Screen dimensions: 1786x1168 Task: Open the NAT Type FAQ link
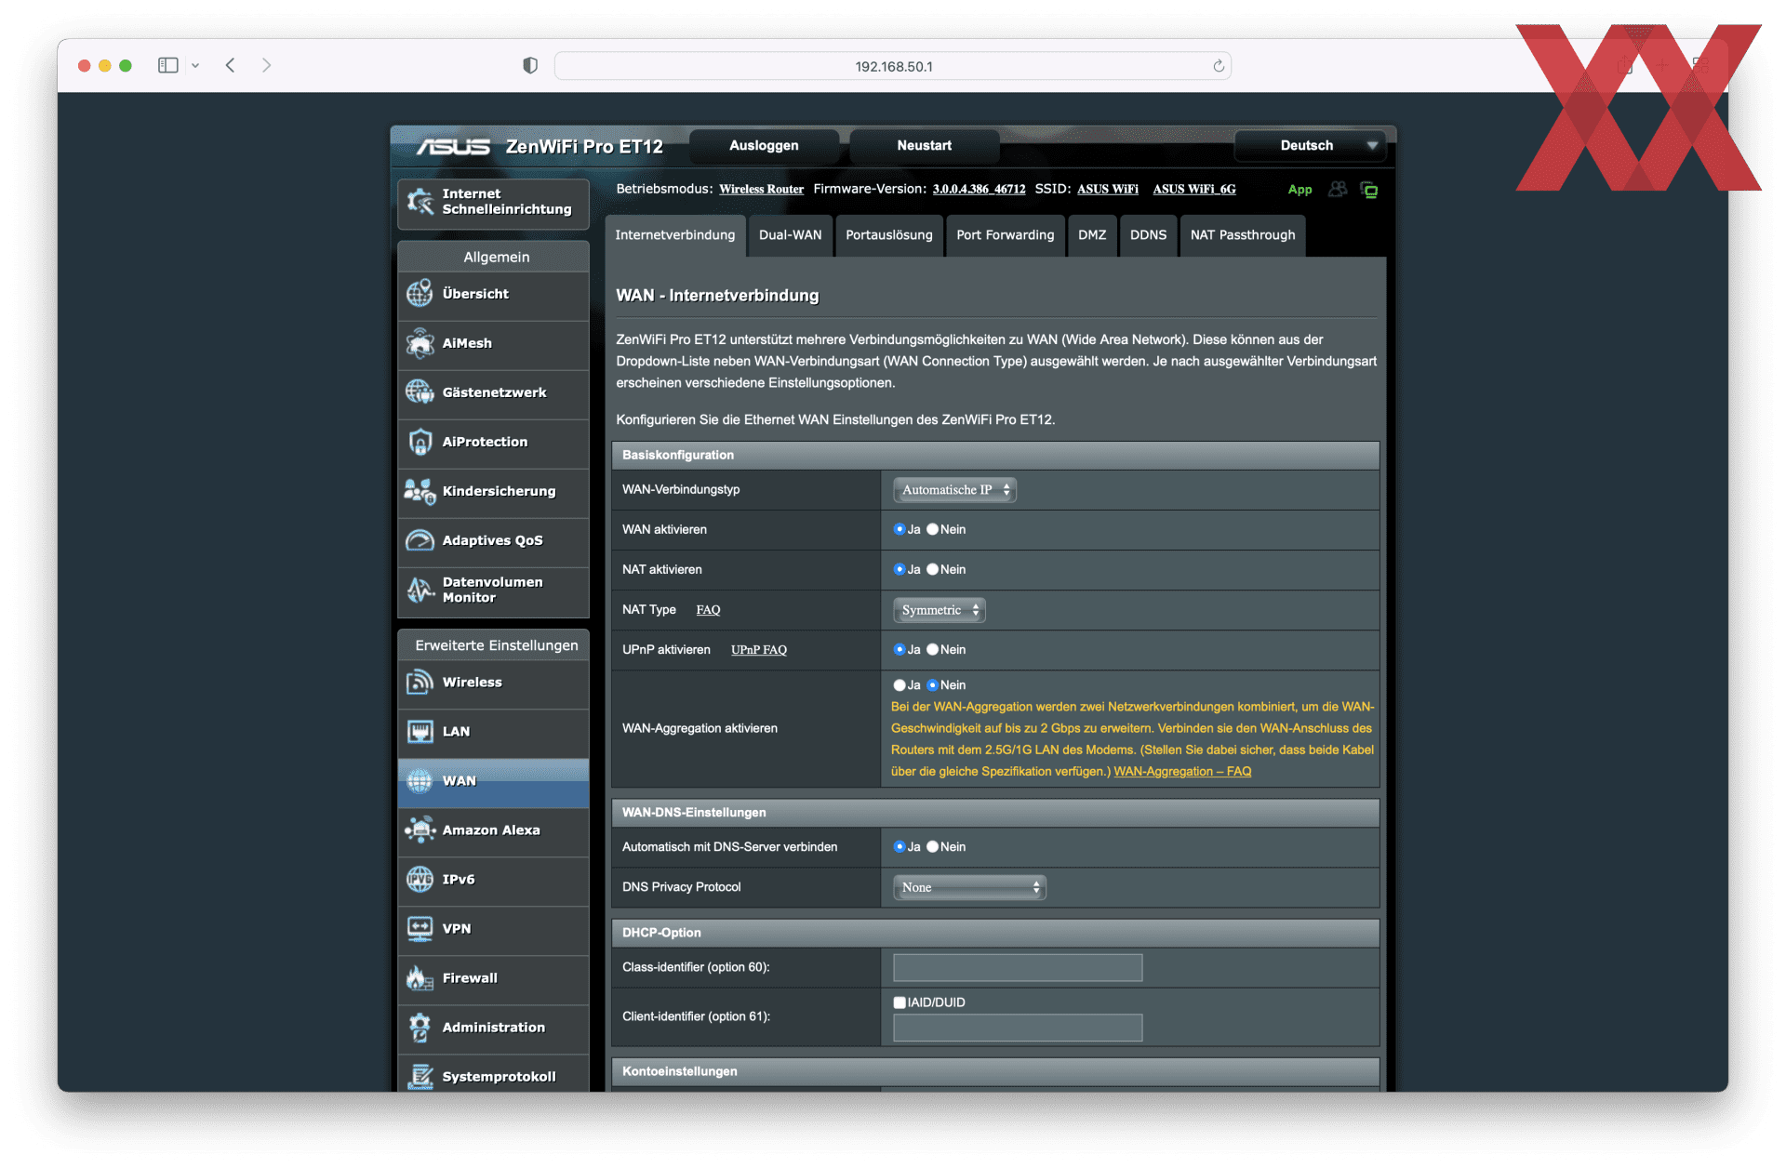(x=708, y=610)
